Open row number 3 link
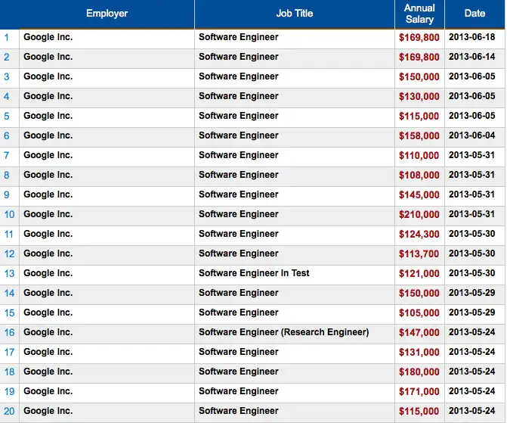The width and height of the screenshot is (507, 423). tap(7, 76)
